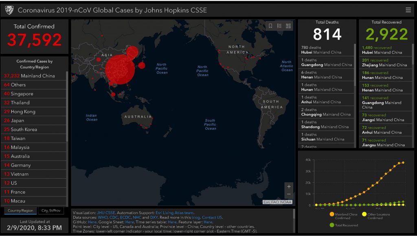Click the Contact US link

(x=212, y=217)
